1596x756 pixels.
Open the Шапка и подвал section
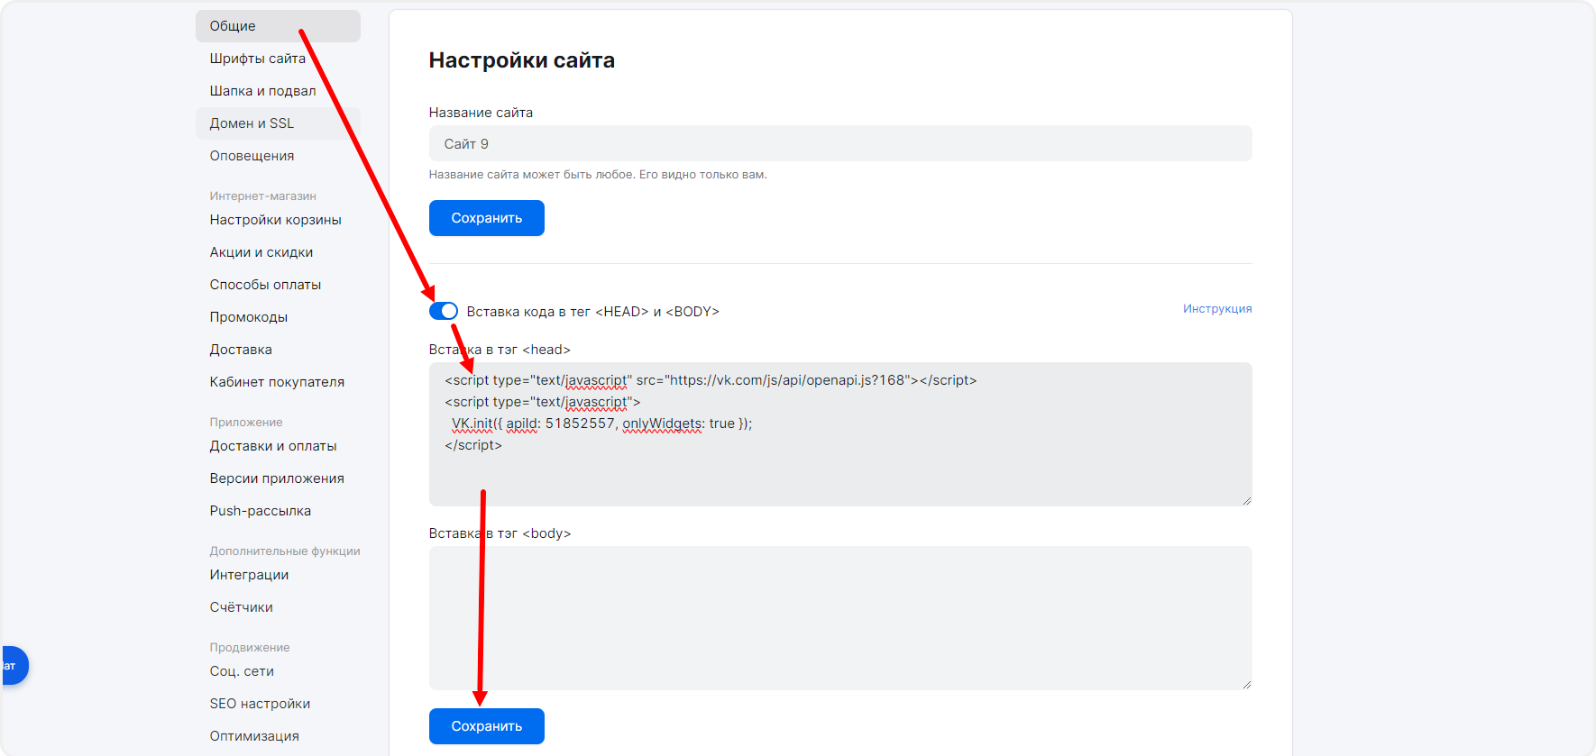pyautogui.click(x=262, y=91)
